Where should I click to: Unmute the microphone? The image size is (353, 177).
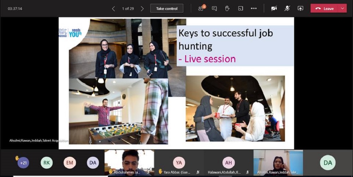tap(287, 8)
